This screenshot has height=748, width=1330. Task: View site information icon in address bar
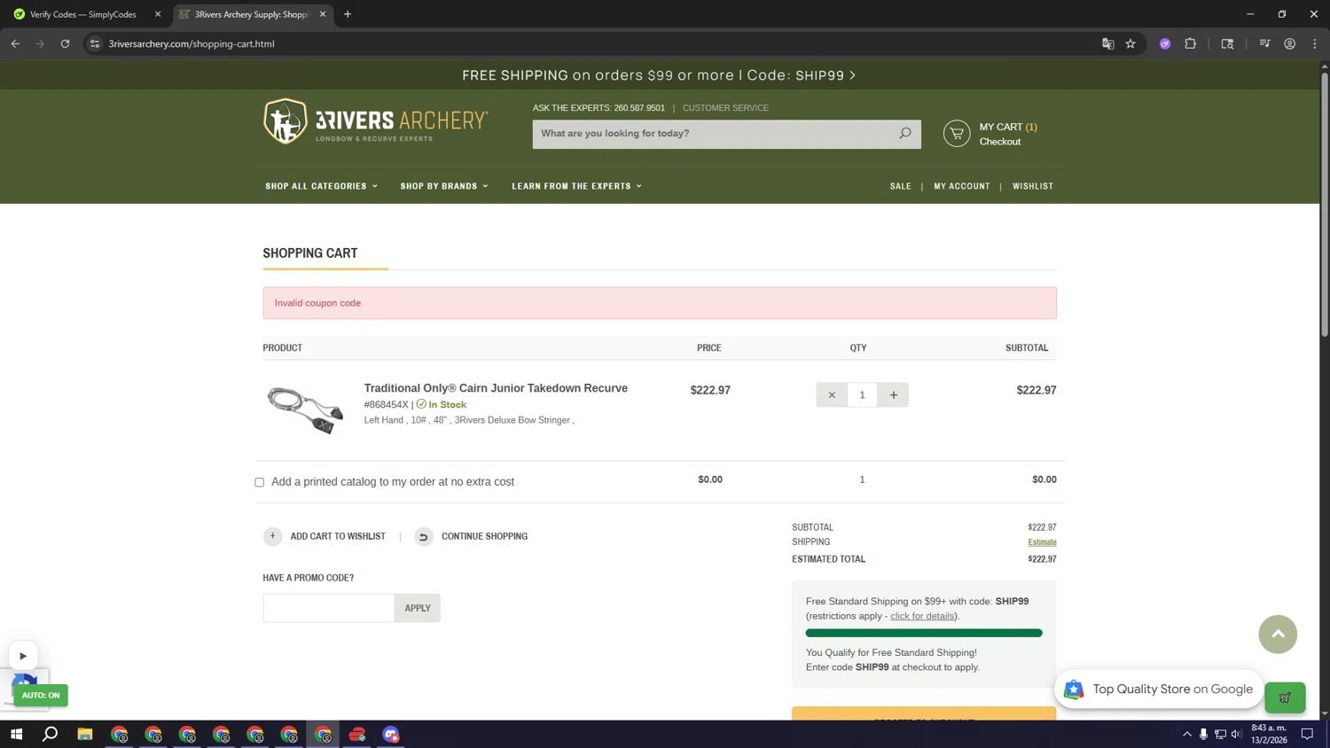pyautogui.click(x=95, y=43)
